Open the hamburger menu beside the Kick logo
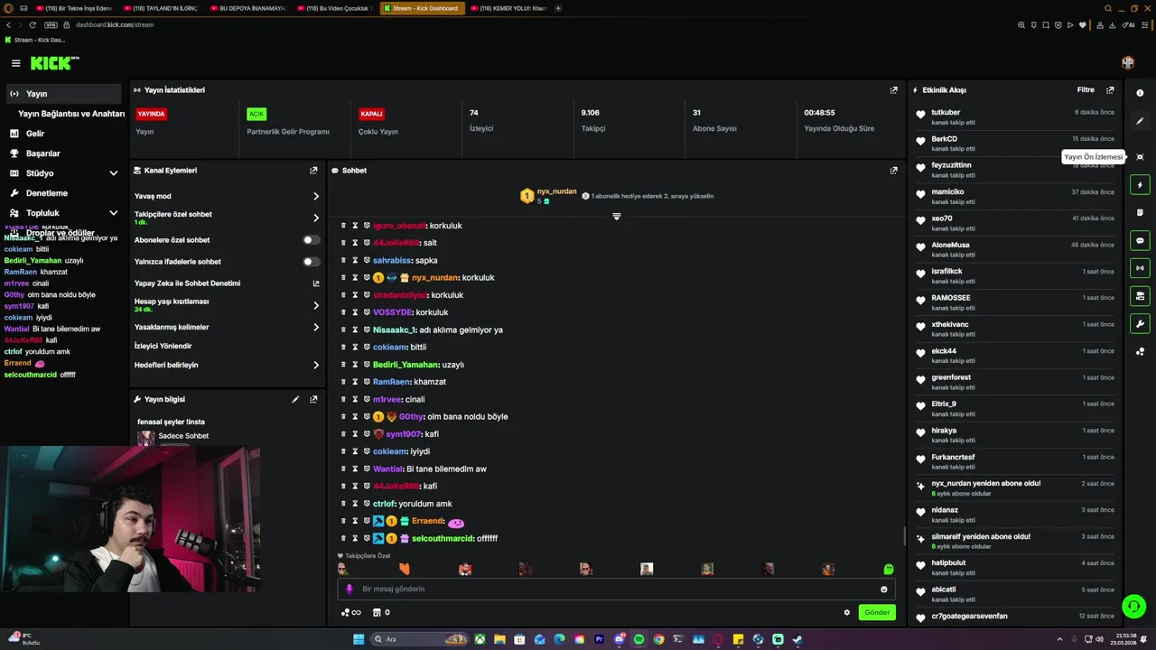 (15, 63)
